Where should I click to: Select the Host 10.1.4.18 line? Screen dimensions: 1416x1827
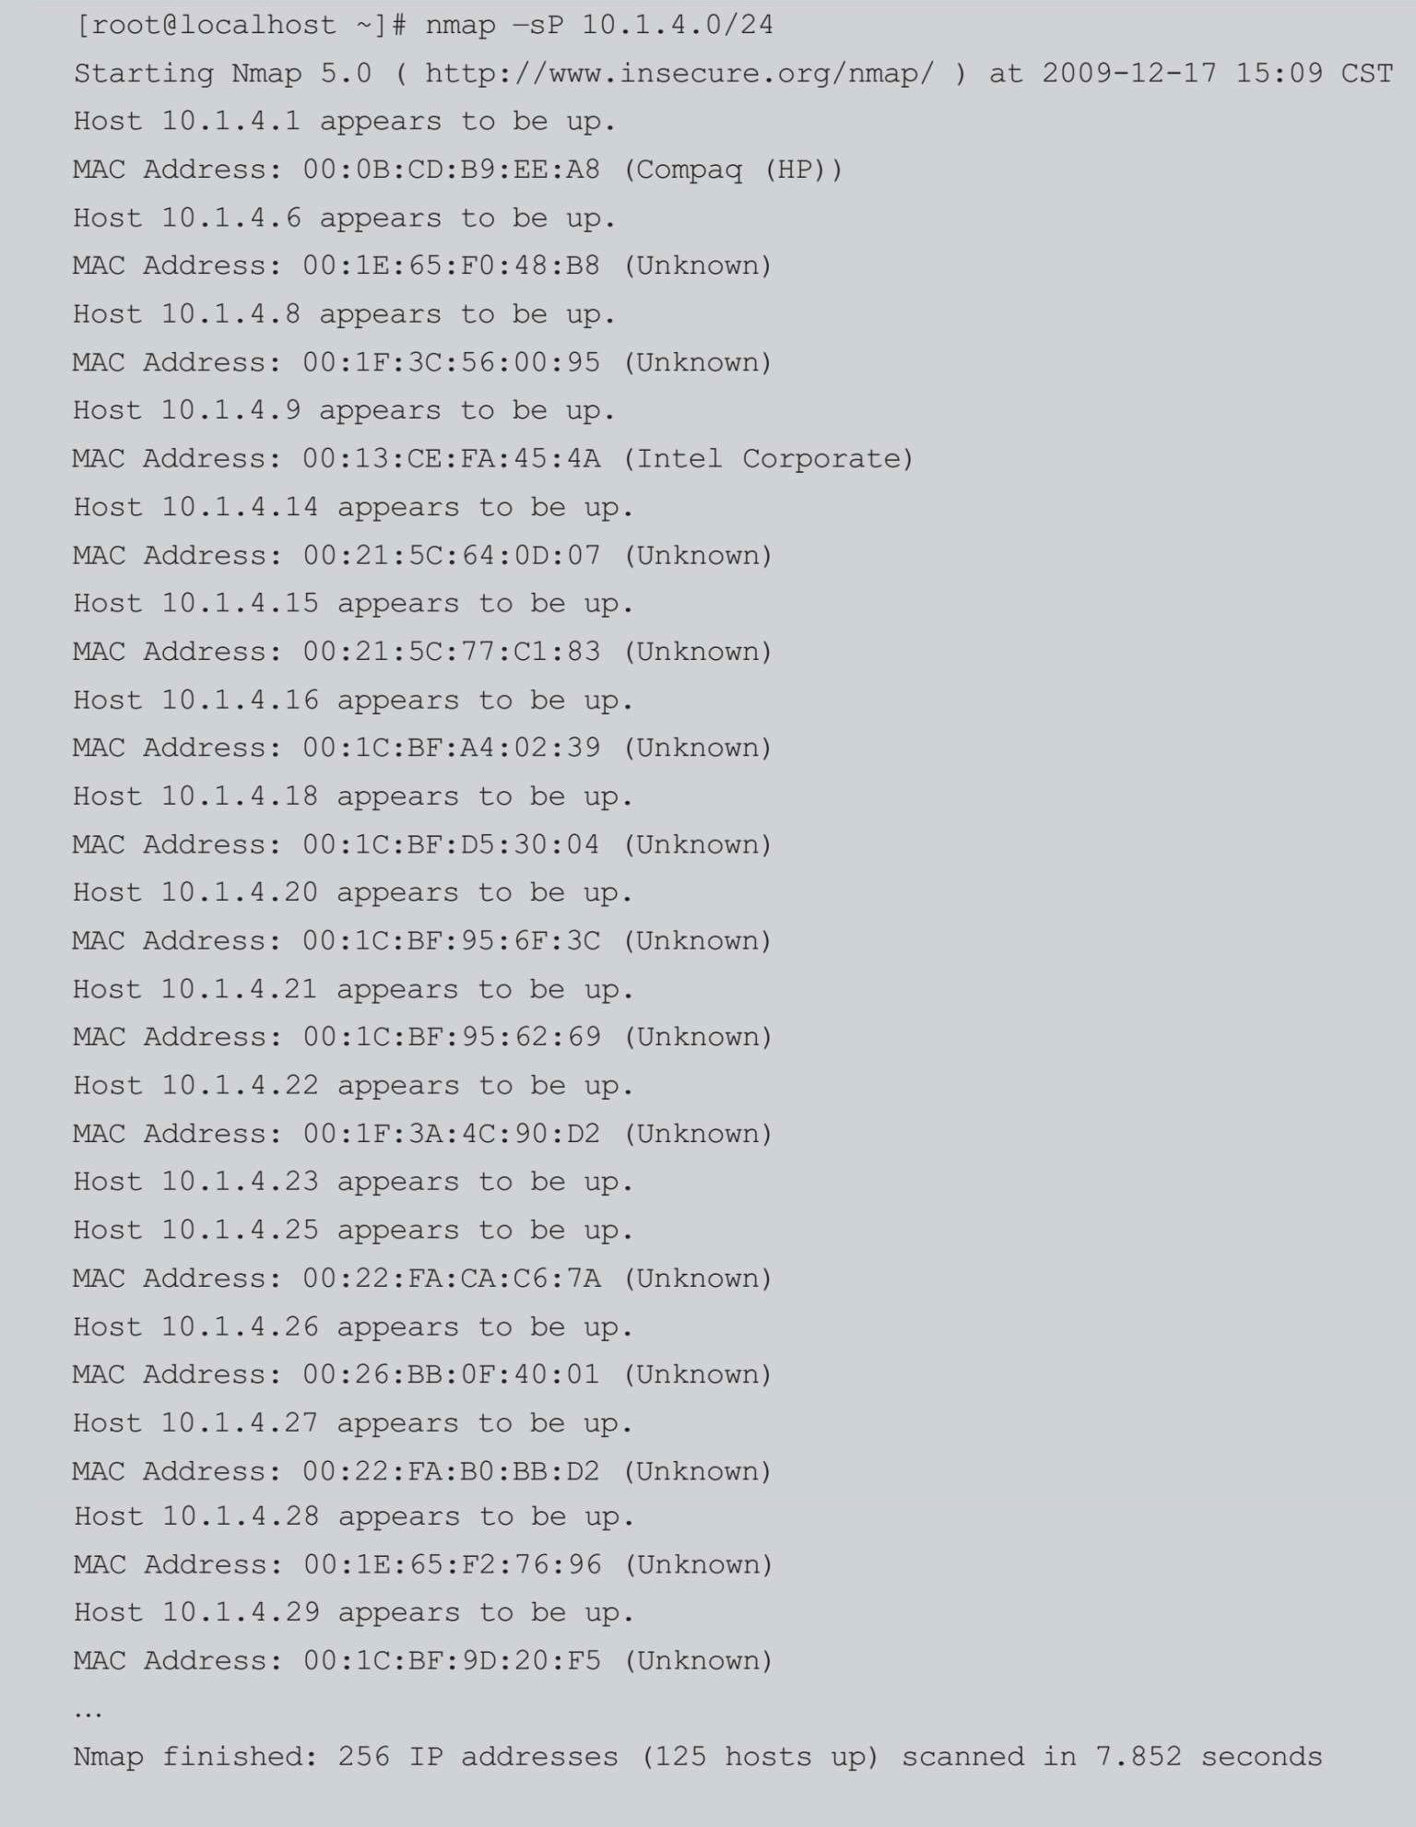coord(353,796)
